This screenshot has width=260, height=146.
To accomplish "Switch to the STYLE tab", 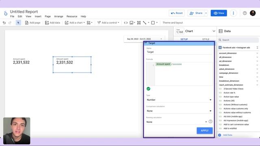I will (206, 39).
